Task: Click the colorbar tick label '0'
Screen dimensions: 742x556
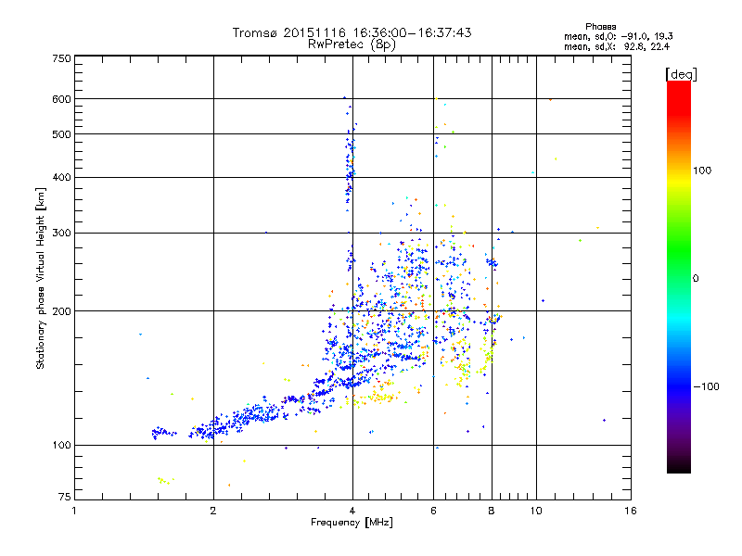Action: point(696,279)
